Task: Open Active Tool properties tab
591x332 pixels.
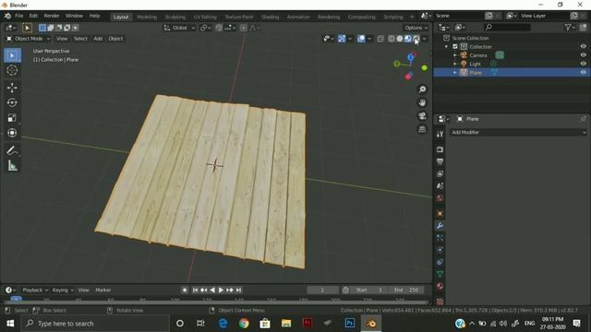Action: tap(440, 134)
